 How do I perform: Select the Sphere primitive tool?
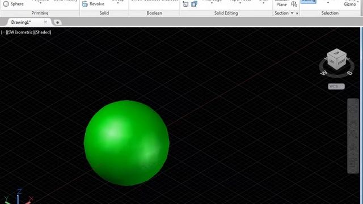[14, 4]
